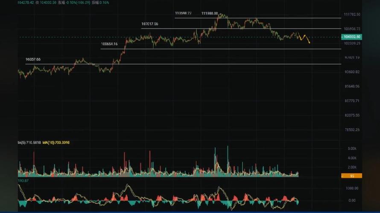This screenshot has width=380, height=213.
Task: Select the 96057.66 horizontal line label
Action: click(x=33, y=60)
